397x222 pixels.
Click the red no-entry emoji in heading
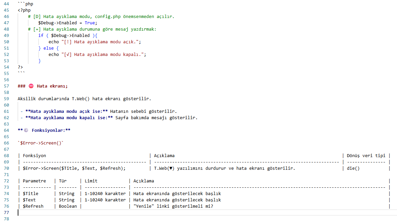(31, 86)
